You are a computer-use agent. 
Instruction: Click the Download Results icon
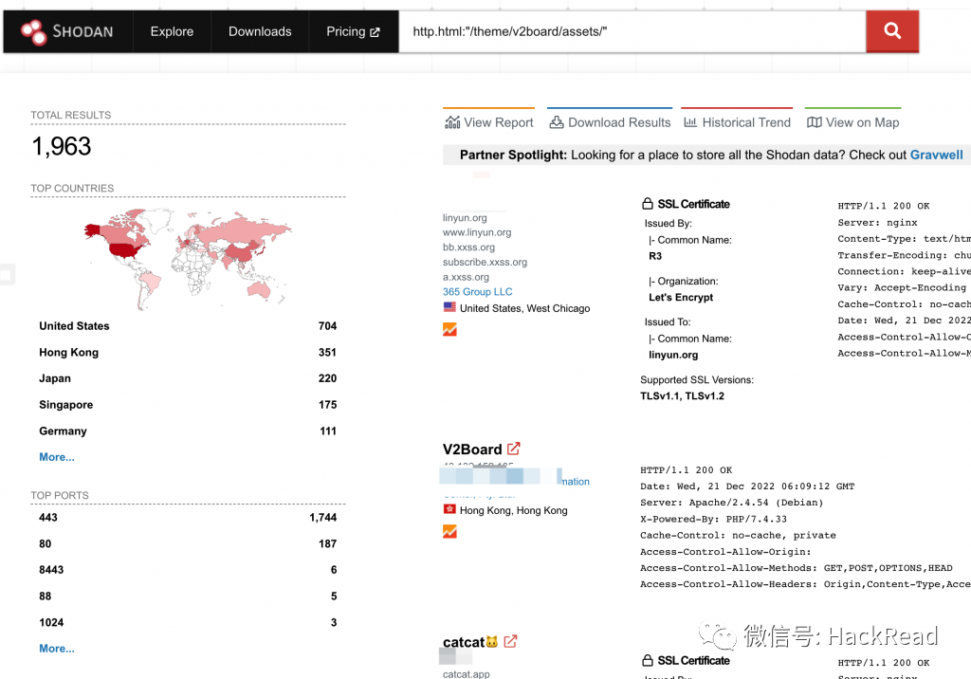[557, 122]
